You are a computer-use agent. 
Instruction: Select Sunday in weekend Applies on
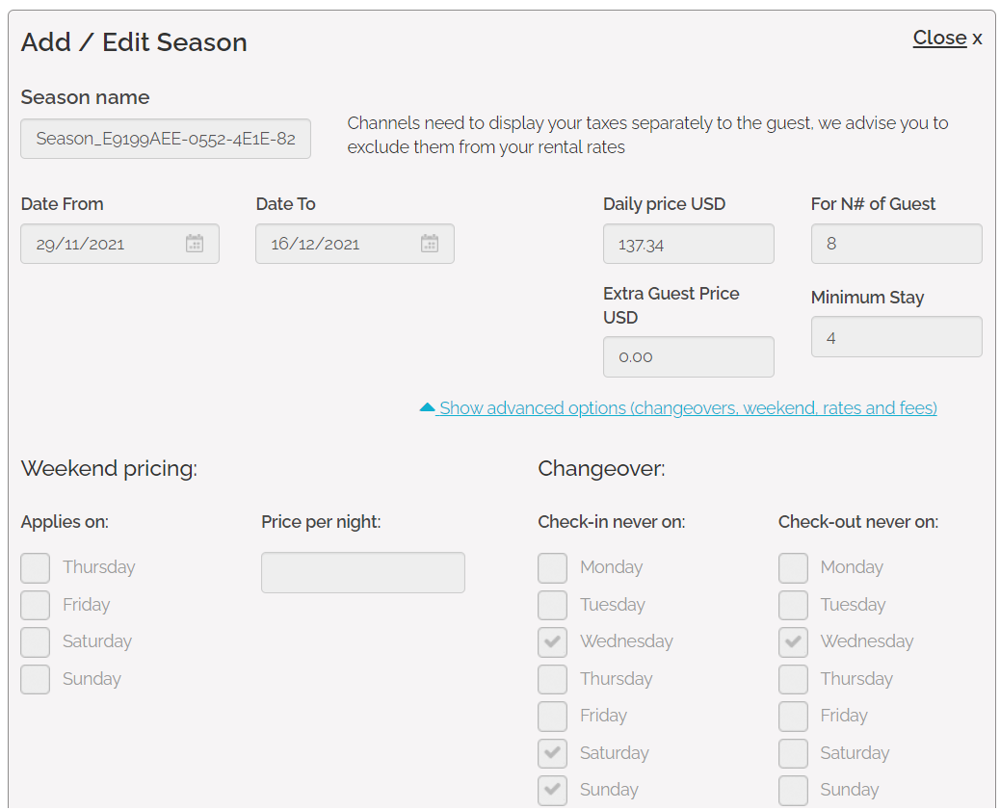(x=36, y=679)
